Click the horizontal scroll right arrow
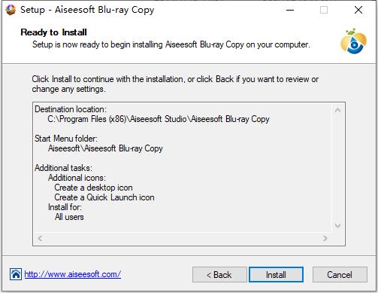 pyautogui.click(x=325, y=238)
